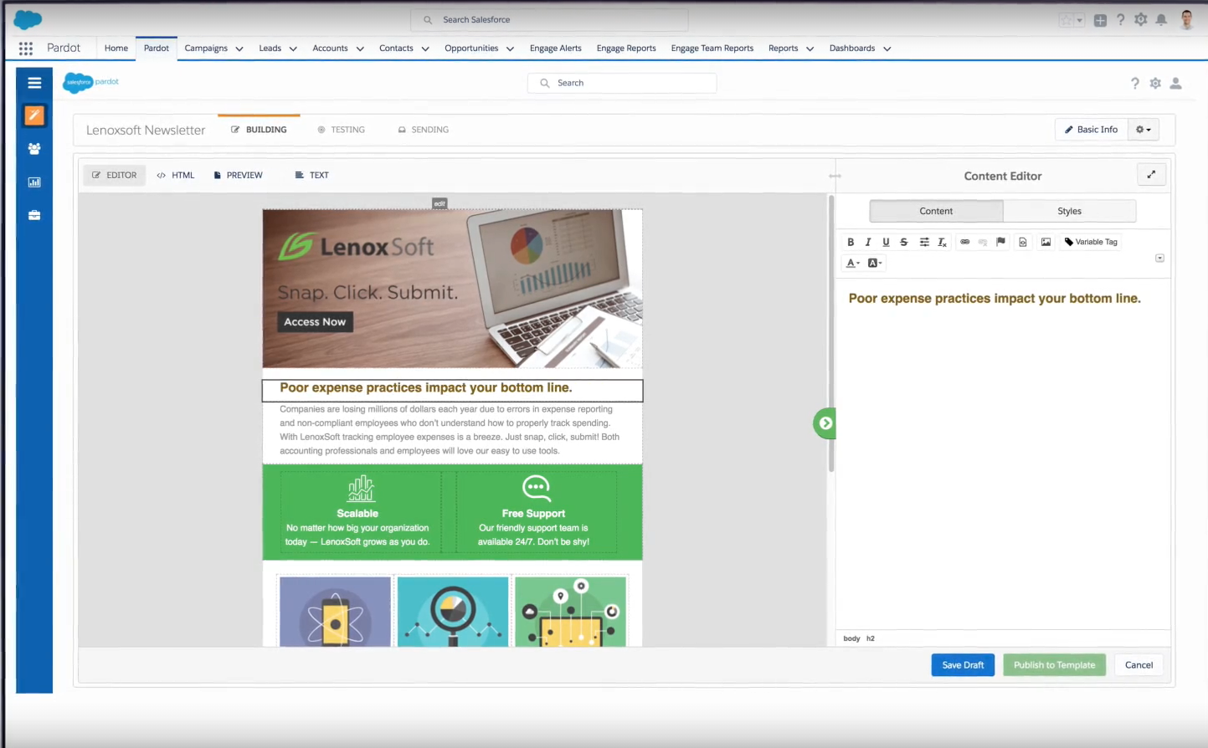Open the Salesforce app launcher grid
Screen dimensions: 1208x748
coord(26,49)
